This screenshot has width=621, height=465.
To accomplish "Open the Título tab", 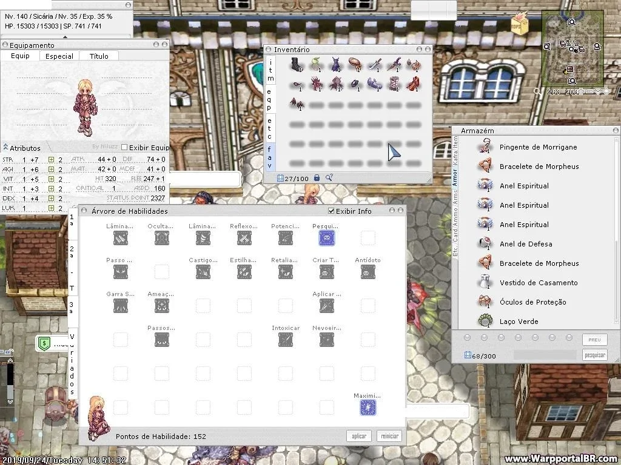I will (99, 56).
